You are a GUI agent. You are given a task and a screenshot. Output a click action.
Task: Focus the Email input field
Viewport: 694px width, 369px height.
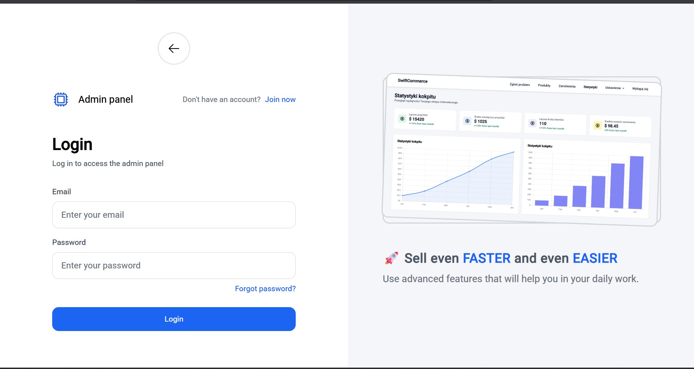tap(174, 215)
